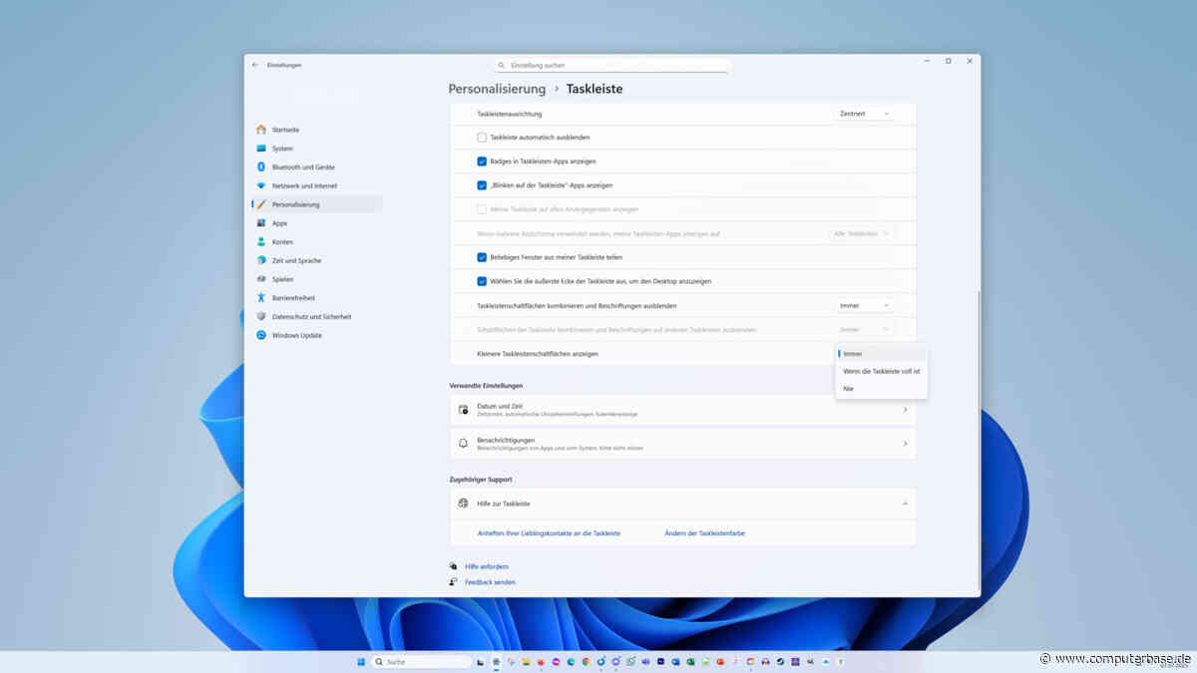The image size is (1197, 673).
Task: Uncheck the äußerste Ecke Desktop anzeigen option
Action: (482, 281)
